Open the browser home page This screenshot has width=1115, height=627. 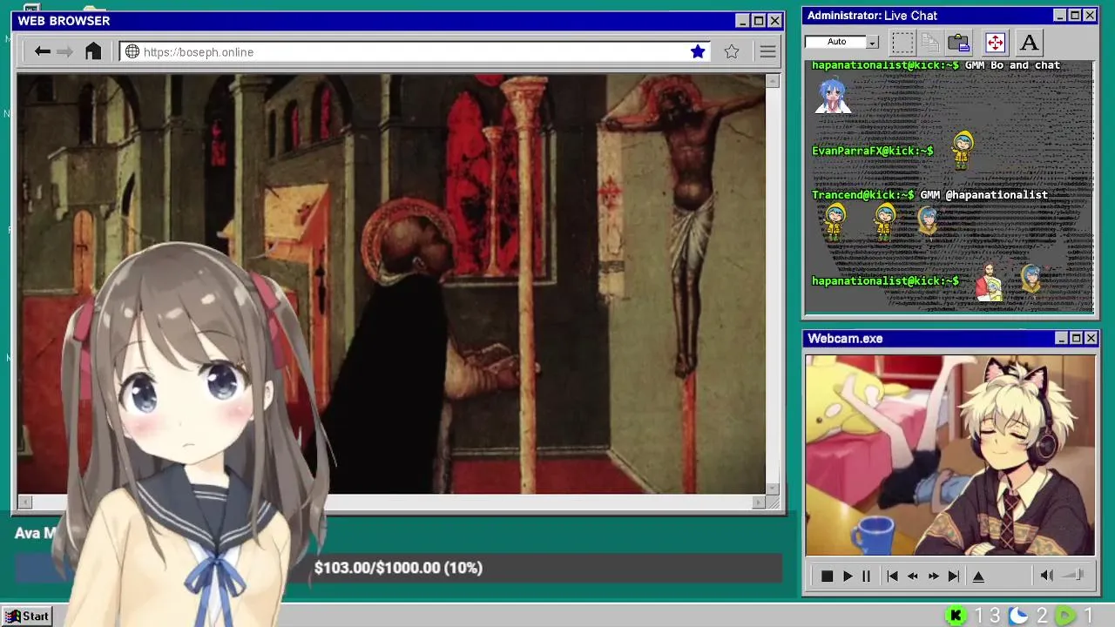click(93, 51)
